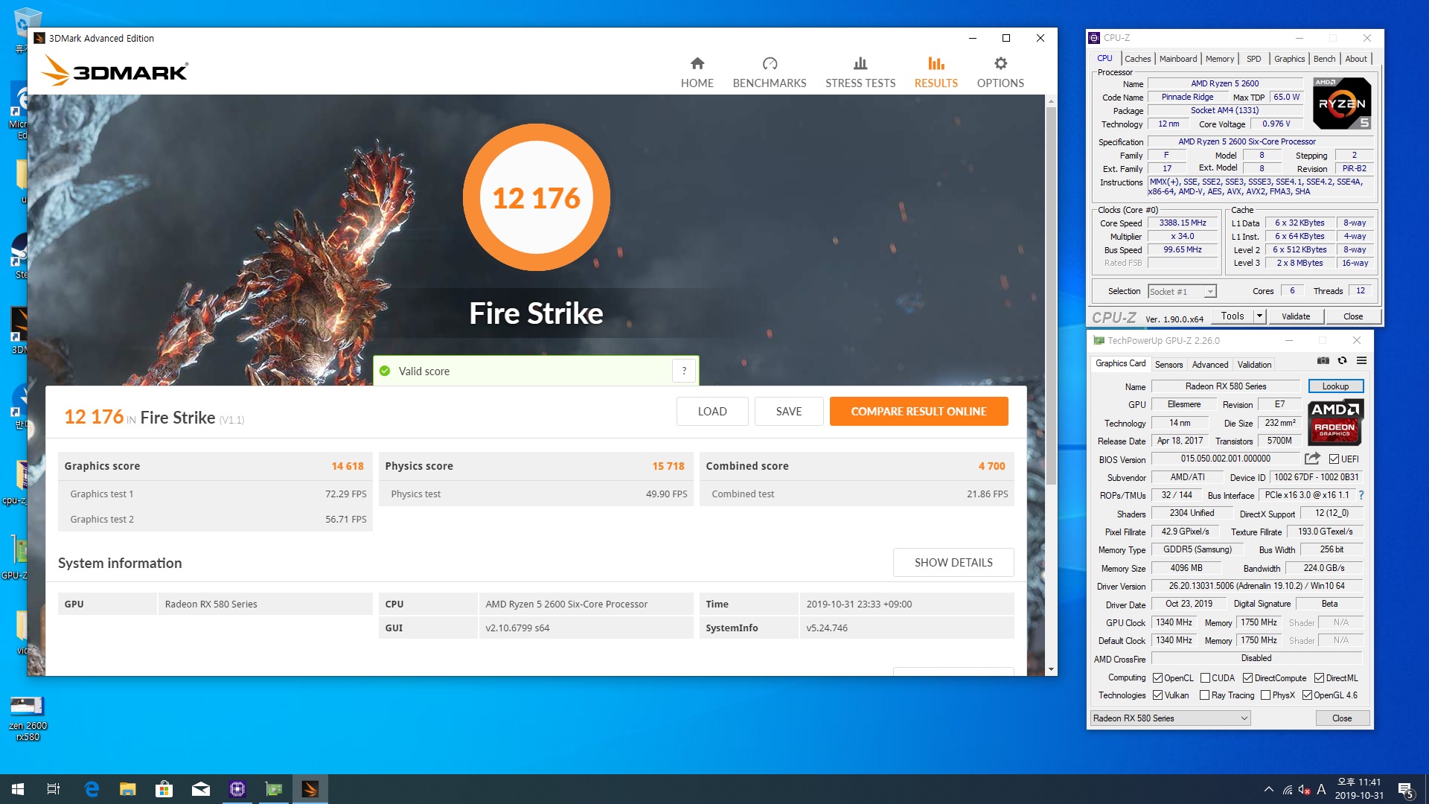Open the CPU-Z Tools dropdown arrow

click(1259, 316)
